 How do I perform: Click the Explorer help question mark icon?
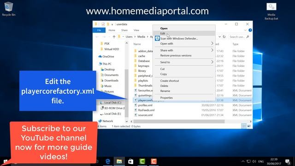point(250,30)
